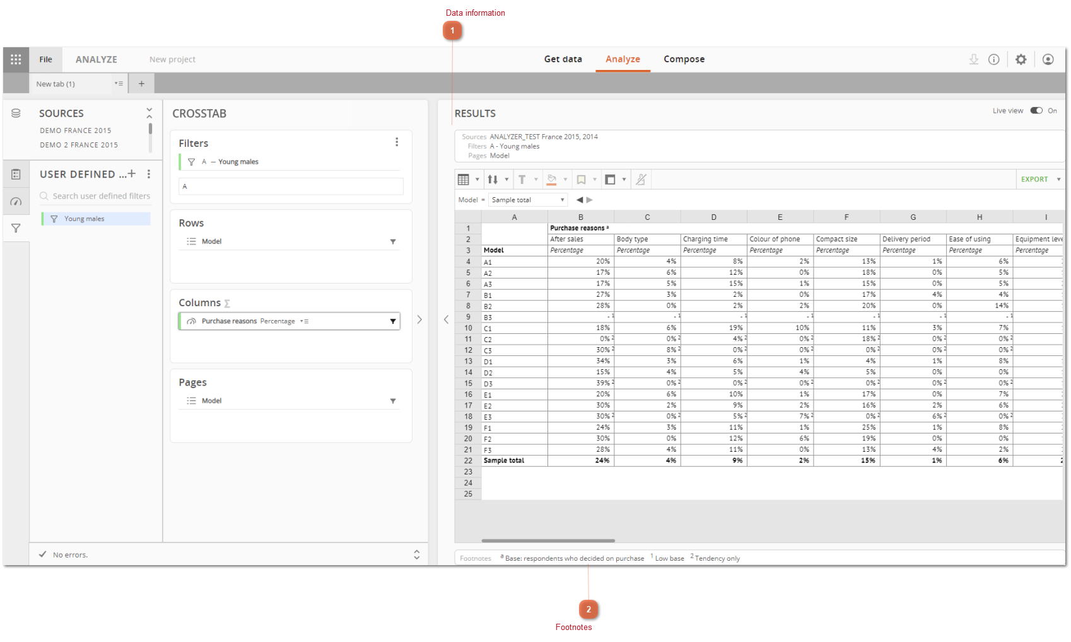This screenshot has width=1071, height=642.
Task: Open the user account icon
Action: [x=1048, y=59]
